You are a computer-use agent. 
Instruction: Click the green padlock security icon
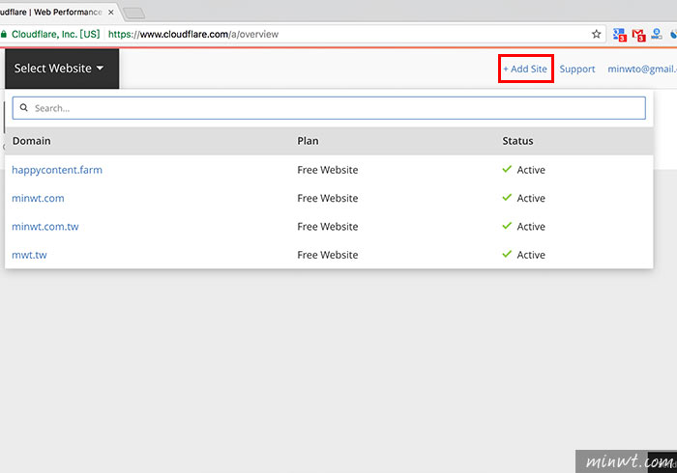point(4,34)
